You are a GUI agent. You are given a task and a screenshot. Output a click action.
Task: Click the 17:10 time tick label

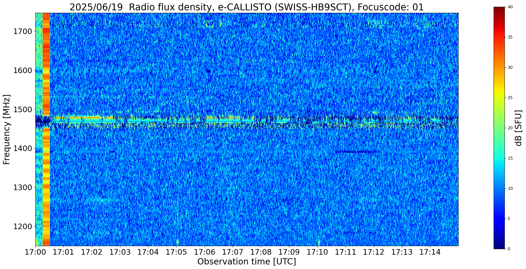click(317, 252)
